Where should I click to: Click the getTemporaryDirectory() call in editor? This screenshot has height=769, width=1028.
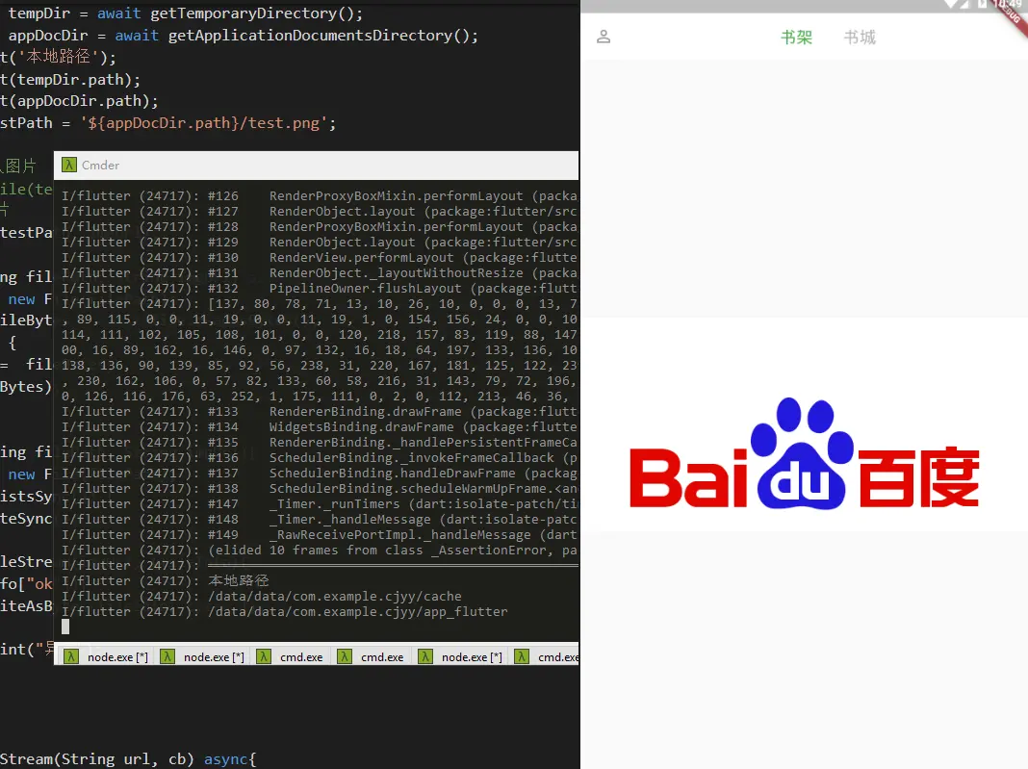256,13
